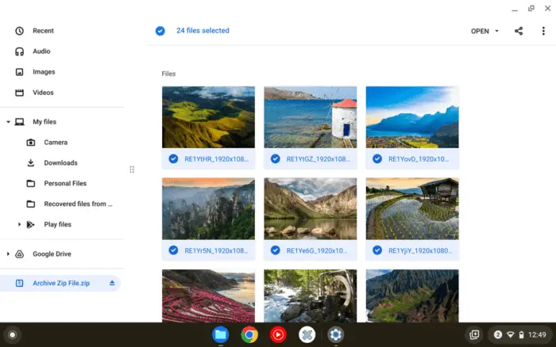The width and height of the screenshot is (556, 347).
Task: Uncheck the RE1YtGZ_1920x108 file
Action: click(275, 158)
